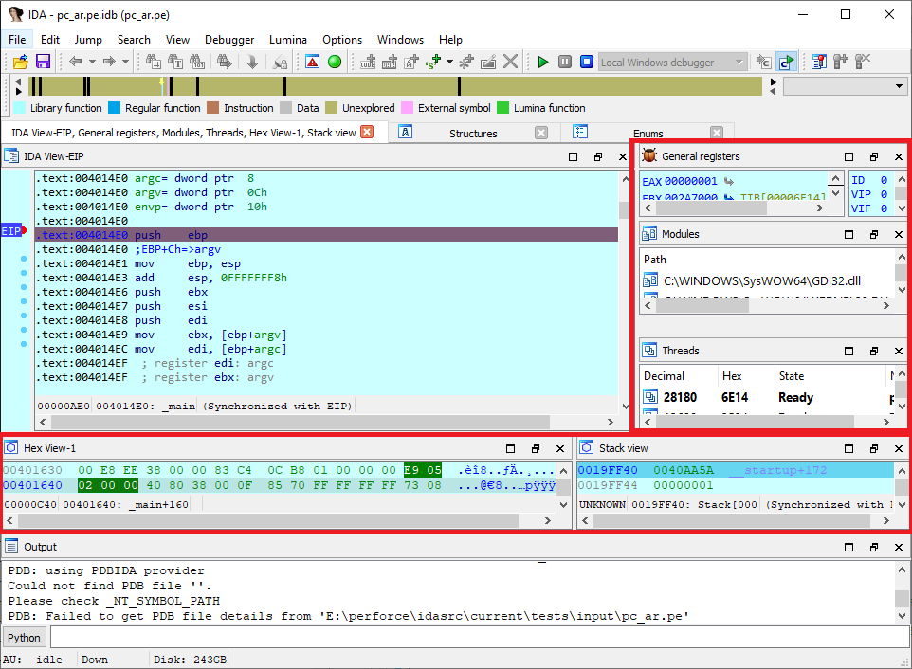Terminate process with the blue stop button
912x669 pixels.
tap(587, 62)
